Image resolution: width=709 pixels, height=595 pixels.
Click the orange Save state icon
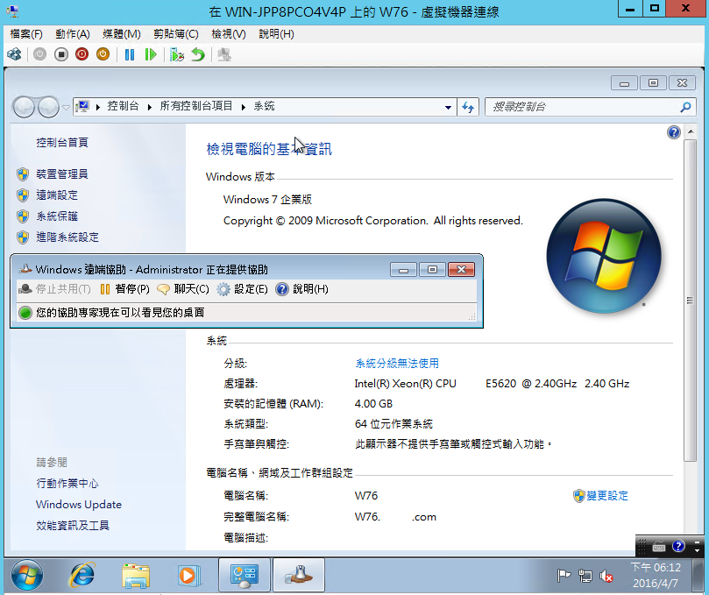pos(103,54)
